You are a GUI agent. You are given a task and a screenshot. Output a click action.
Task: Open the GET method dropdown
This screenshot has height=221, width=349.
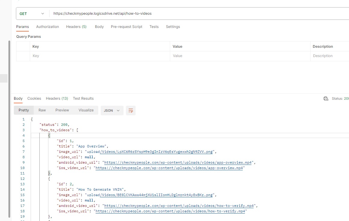tap(32, 14)
